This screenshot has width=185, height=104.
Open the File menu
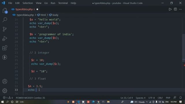(10, 3)
